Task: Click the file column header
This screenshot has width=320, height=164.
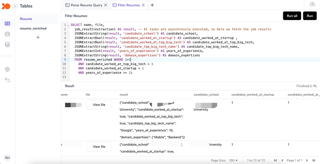Action: tap(88, 95)
